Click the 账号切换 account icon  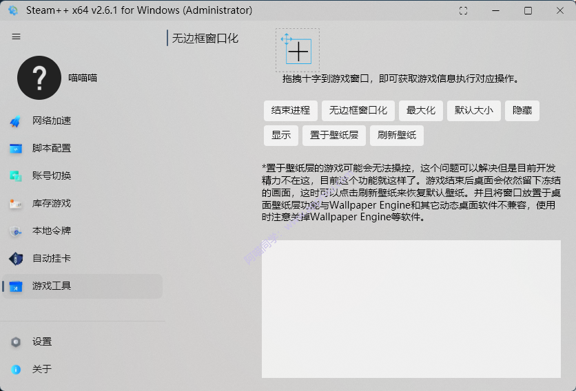[15, 176]
